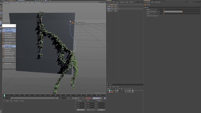
Task: Open Layers panel View menu
Action: click(117, 87)
